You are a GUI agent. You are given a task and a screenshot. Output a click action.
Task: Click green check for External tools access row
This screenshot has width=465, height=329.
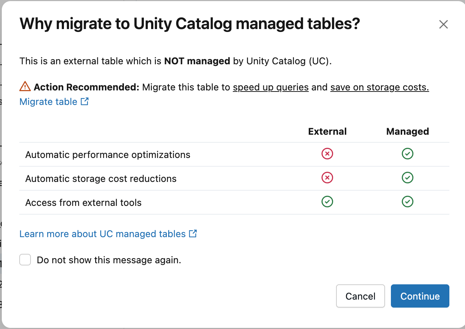point(327,202)
